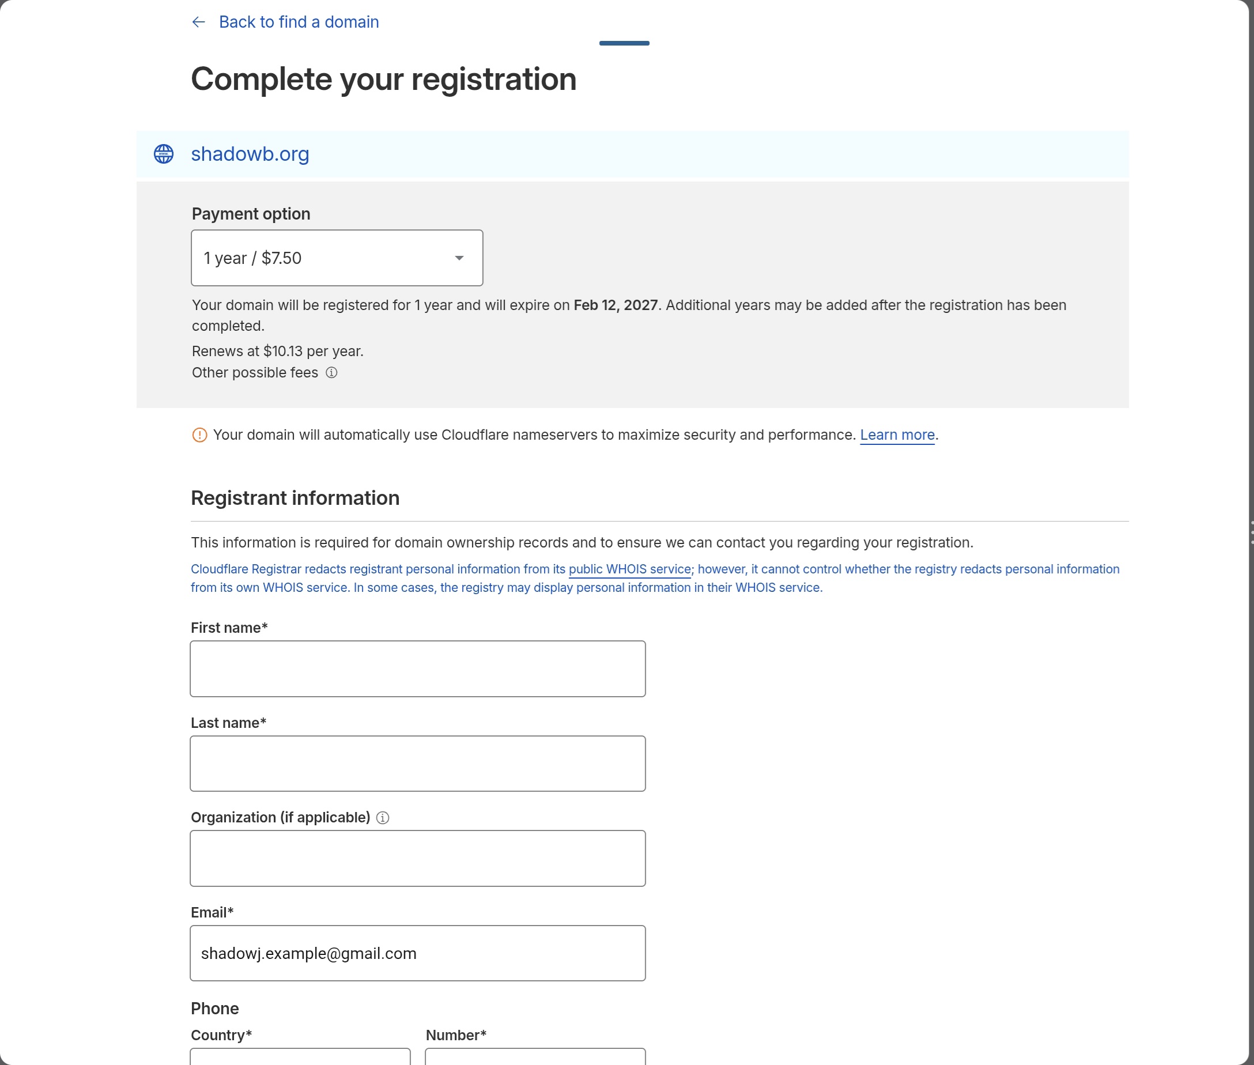Open the 'Learn more' nameservers link
The image size is (1254, 1065).
point(897,435)
